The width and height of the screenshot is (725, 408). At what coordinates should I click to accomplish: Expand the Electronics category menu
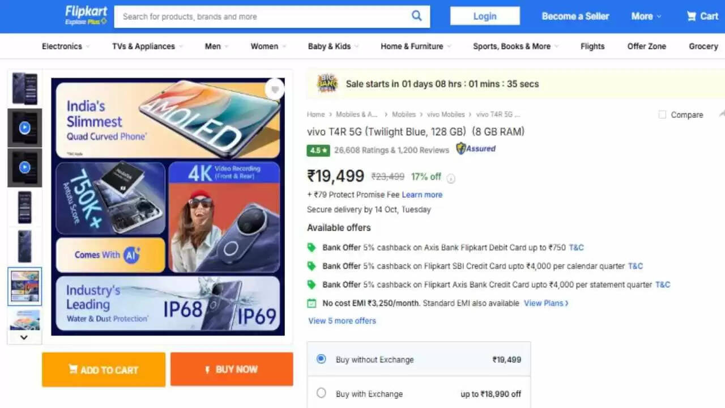[66, 46]
